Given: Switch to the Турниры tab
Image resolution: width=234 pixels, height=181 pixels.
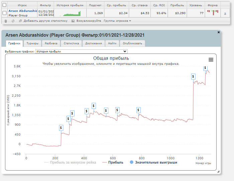Looking at the screenshot, I should [x=32, y=43].
